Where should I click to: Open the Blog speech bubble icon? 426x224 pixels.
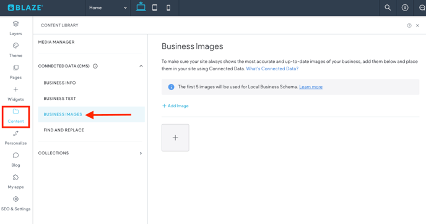(x=15, y=156)
